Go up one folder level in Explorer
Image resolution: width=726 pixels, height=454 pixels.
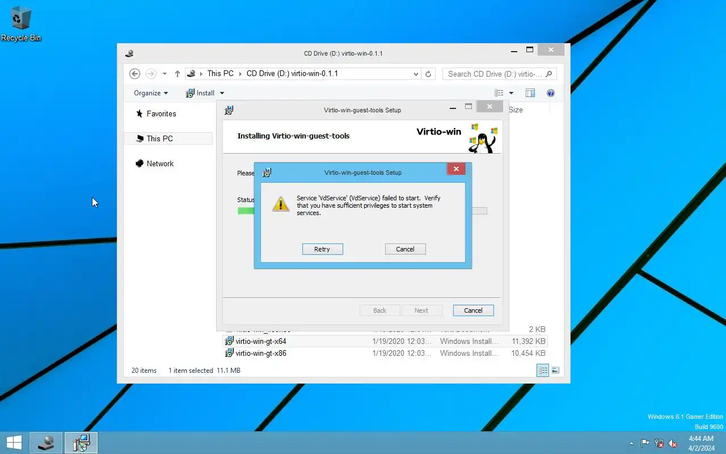coord(178,74)
